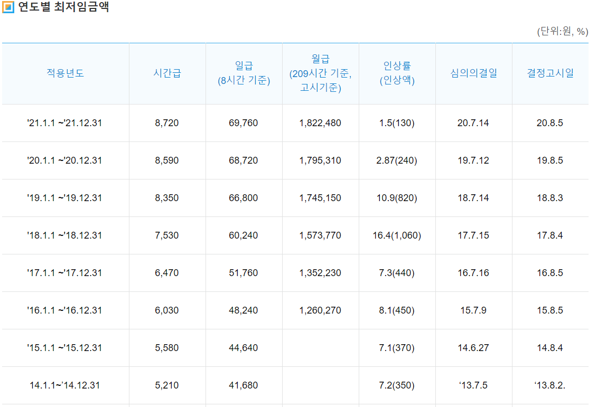
Task: Select the notice date 19.8.5
Action: pyautogui.click(x=550, y=160)
